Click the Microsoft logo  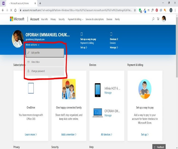click(17, 19)
